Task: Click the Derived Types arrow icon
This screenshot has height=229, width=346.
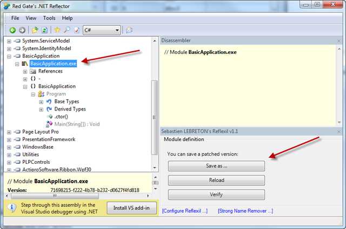Action: [x=49, y=109]
